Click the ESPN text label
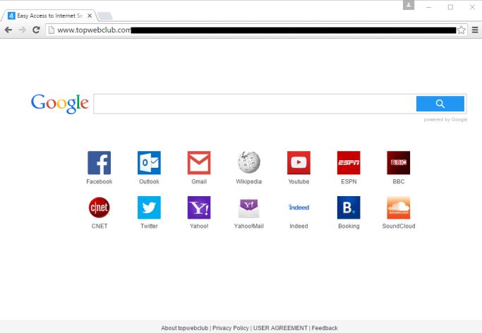This screenshot has width=482, height=333. click(349, 181)
